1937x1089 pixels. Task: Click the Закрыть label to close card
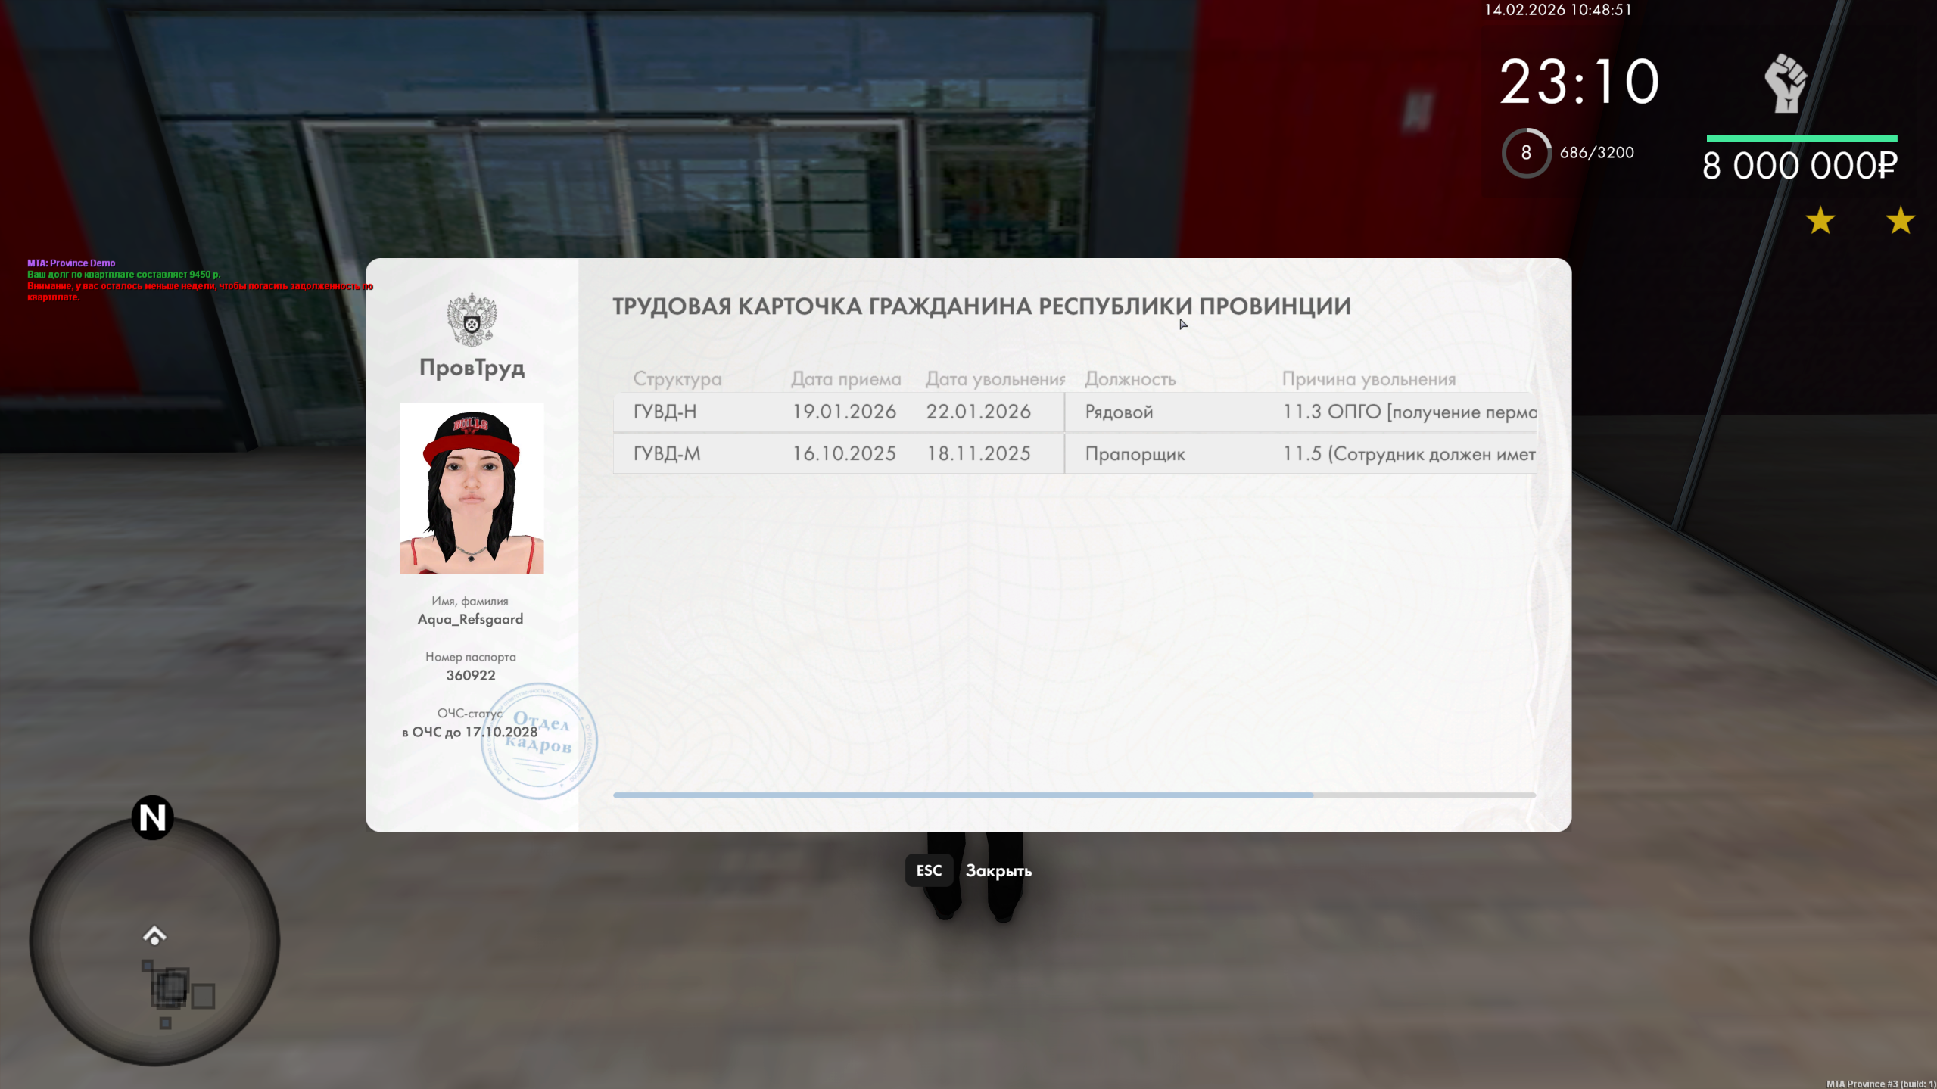click(x=998, y=871)
